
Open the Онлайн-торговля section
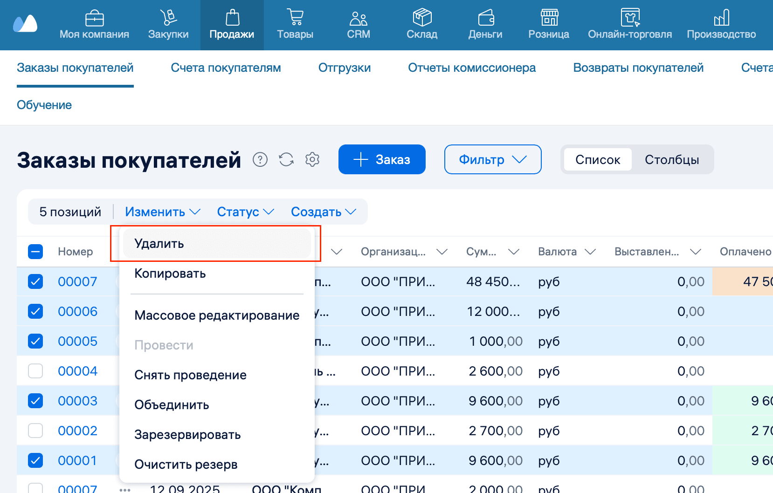point(630,25)
